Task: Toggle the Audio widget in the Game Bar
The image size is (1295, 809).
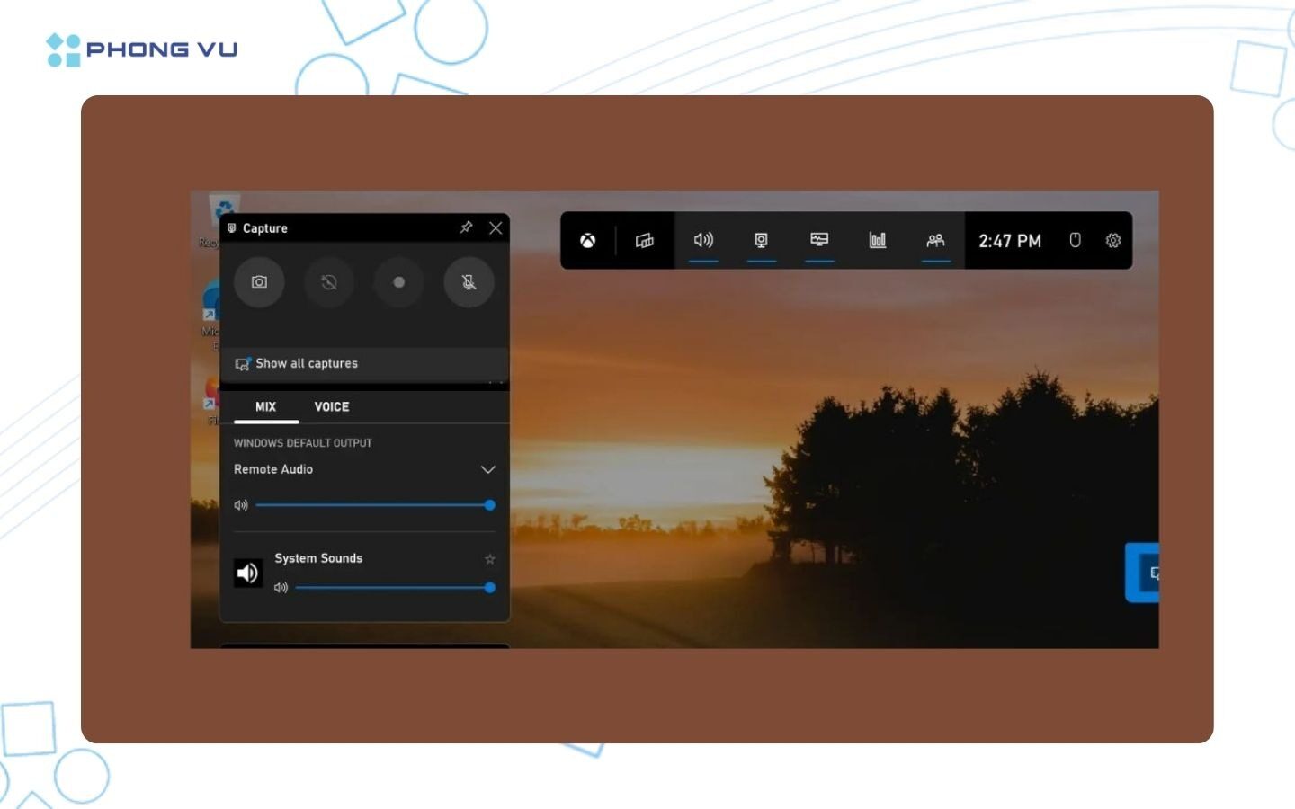Action: (x=703, y=240)
